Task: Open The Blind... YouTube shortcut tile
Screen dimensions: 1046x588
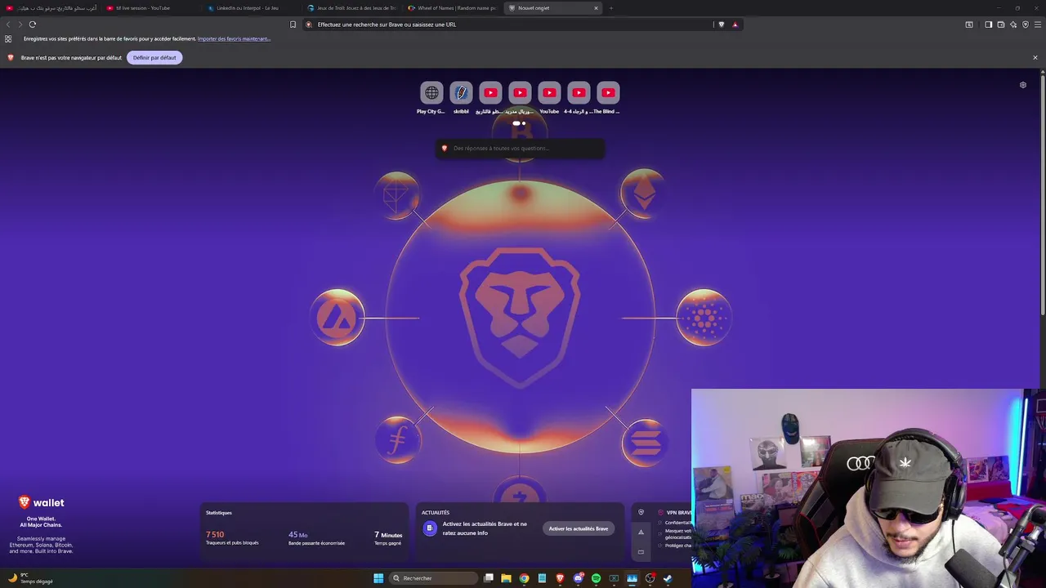Action: click(x=608, y=93)
